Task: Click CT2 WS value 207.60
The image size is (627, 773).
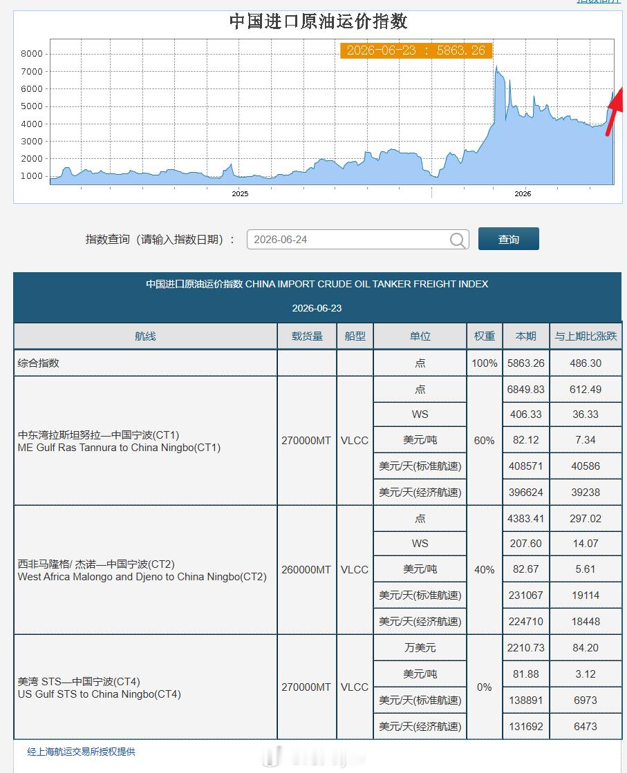Action: (x=526, y=544)
